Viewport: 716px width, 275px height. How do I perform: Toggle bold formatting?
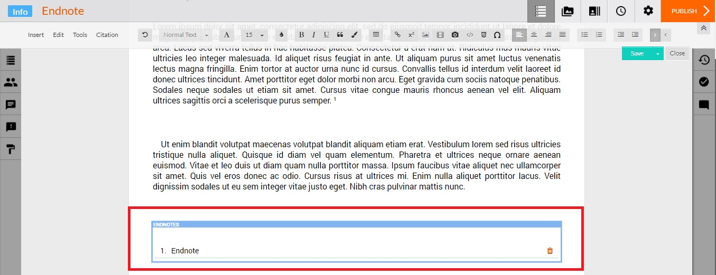(x=301, y=35)
